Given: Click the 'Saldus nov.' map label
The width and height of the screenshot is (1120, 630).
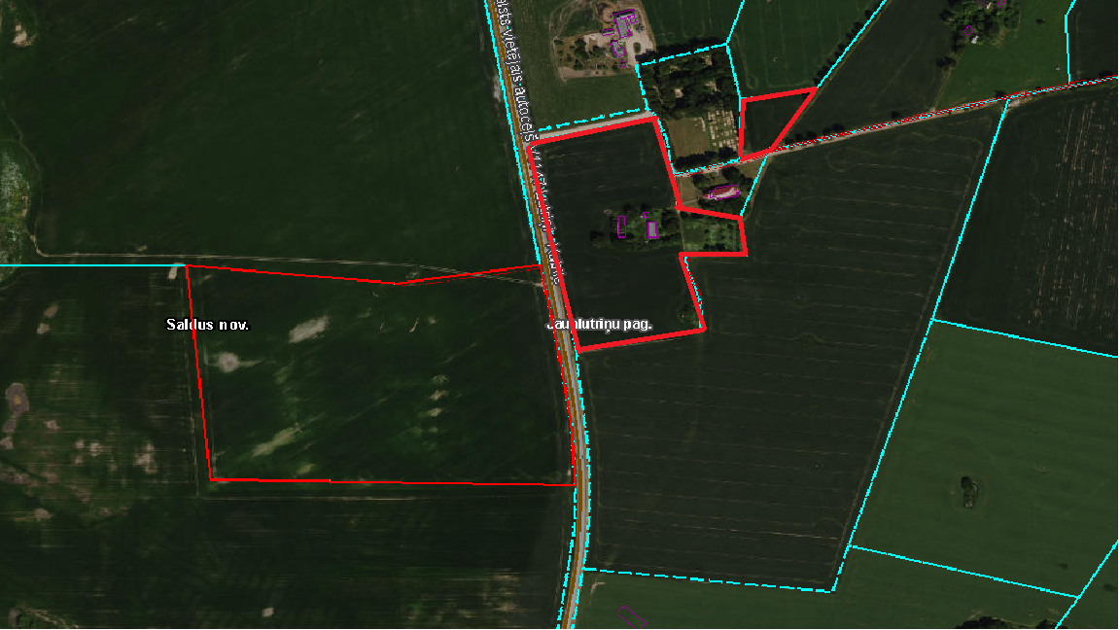Looking at the screenshot, I should coord(207,325).
